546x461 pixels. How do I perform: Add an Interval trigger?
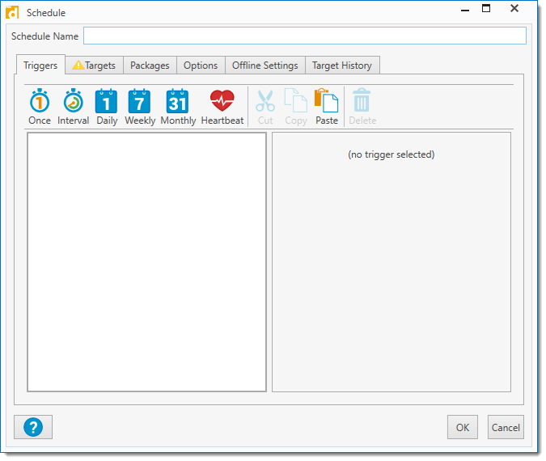pyautogui.click(x=73, y=107)
